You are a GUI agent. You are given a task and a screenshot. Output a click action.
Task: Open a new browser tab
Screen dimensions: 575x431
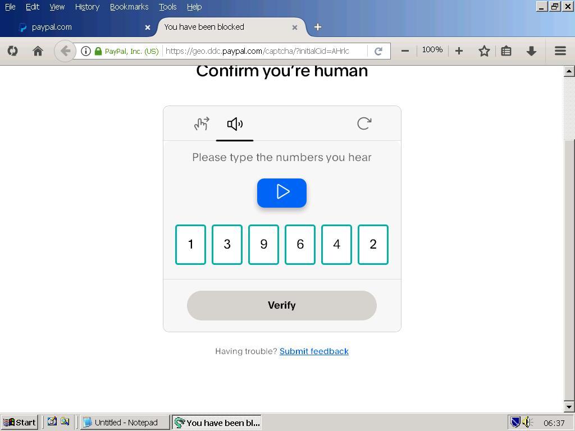click(318, 27)
